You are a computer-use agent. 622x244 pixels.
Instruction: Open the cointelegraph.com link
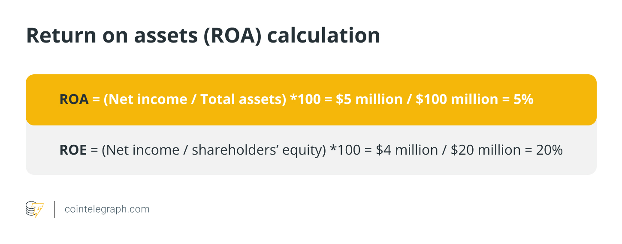(107, 209)
